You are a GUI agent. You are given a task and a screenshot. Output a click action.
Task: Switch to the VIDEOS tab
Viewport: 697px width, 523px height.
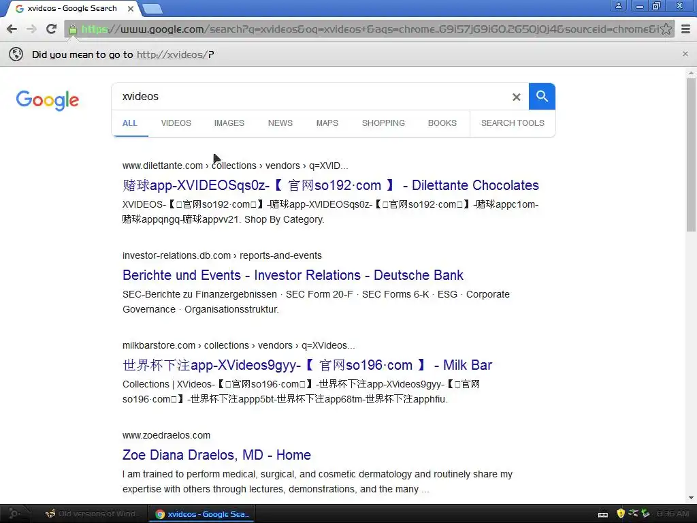pyautogui.click(x=176, y=123)
